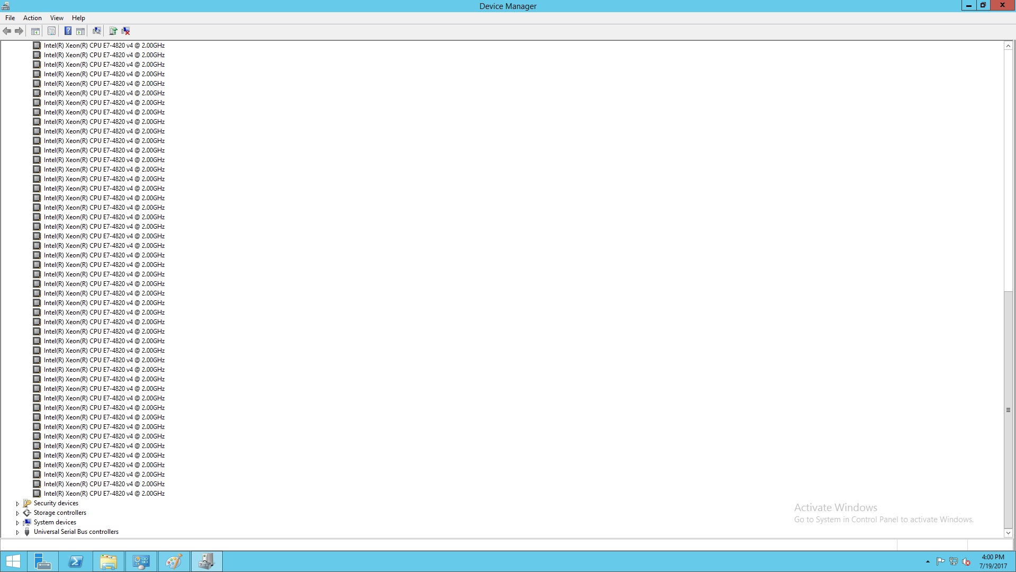Select Universal Serial Bus controllers category
The image size is (1016, 572).
[76, 532]
